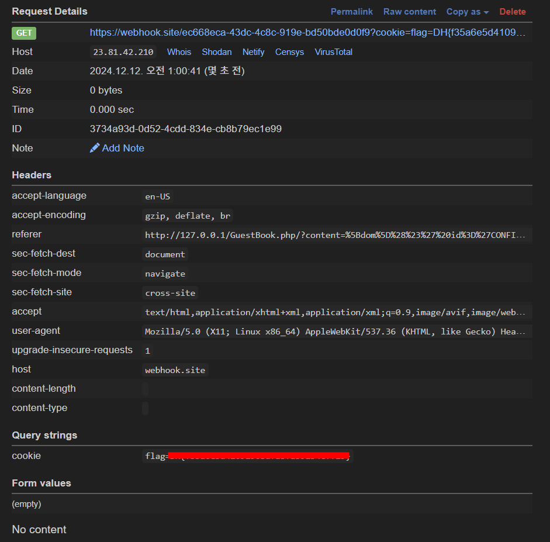Image resolution: width=550 pixels, height=542 pixels.
Task: Scan the host with VirusTotal
Action: point(333,52)
